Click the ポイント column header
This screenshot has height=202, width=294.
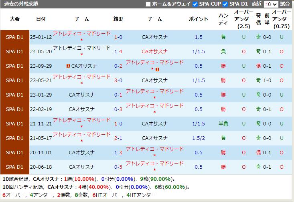199,19
